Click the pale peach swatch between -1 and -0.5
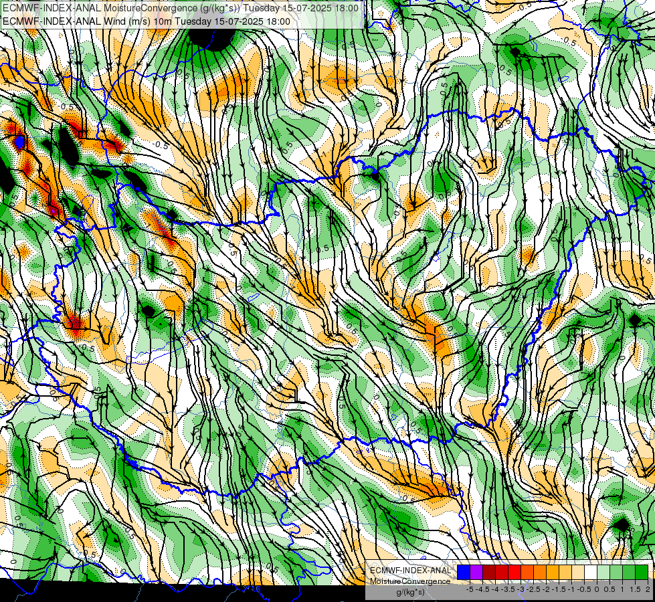This screenshot has height=602, width=655. click(578, 573)
